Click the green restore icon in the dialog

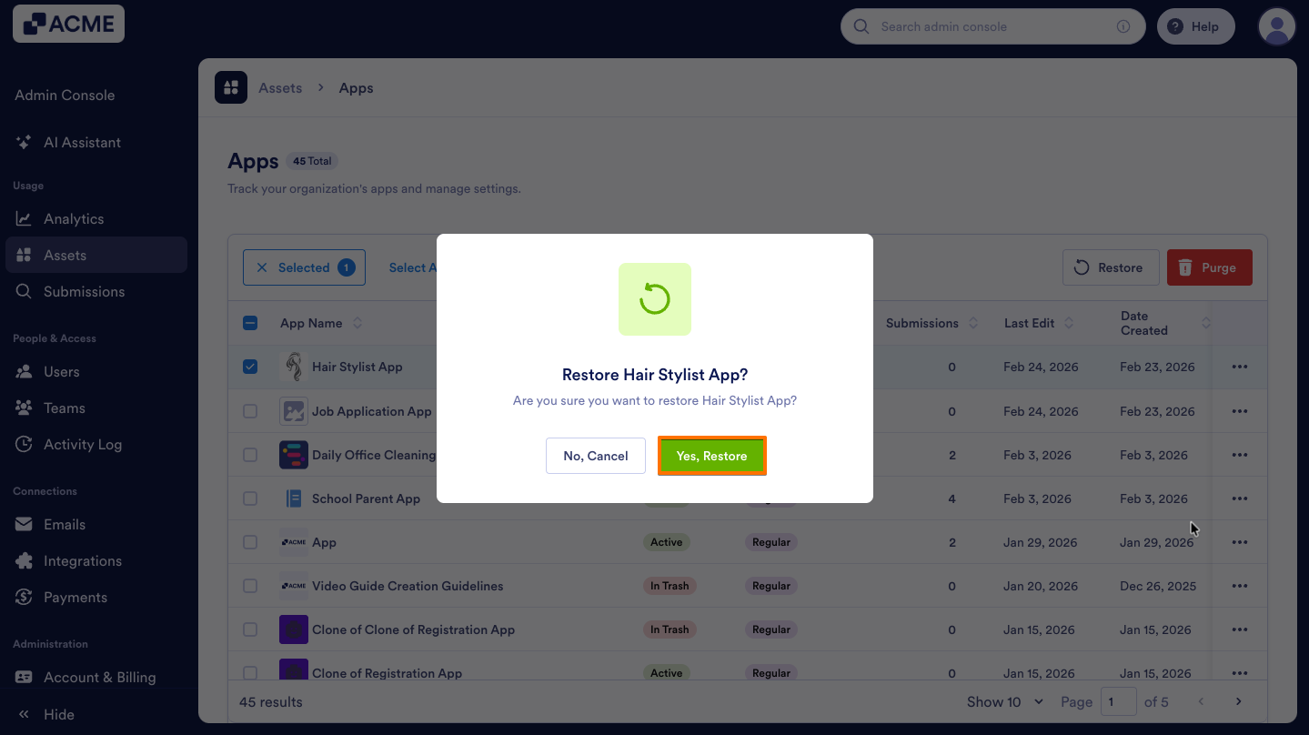(654, 298)
